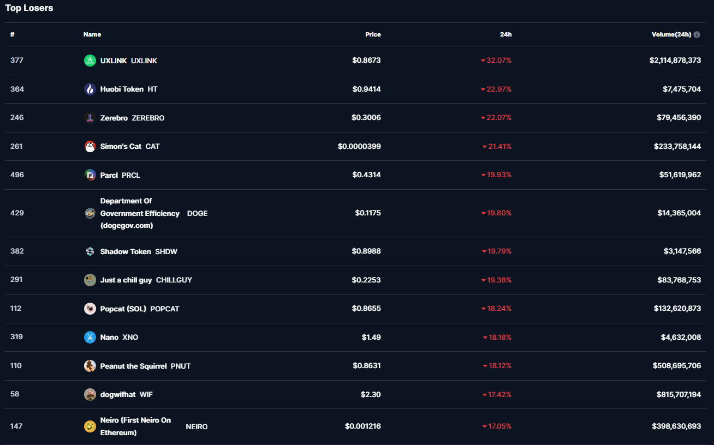Click the UXLINK green coin icon
Screen dimensions: 714x445
click(x=90, y=61)
